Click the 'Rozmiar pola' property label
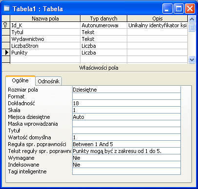Image resolution: width=198 pixels, height=189 pixels. (x=23, y=90)
